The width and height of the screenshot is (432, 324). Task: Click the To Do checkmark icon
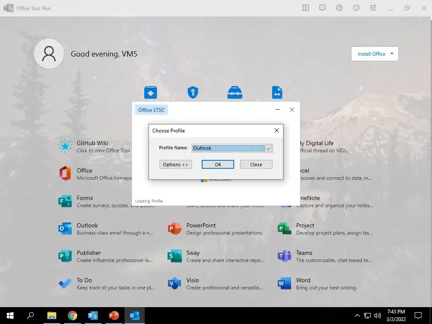coord(65,283)
